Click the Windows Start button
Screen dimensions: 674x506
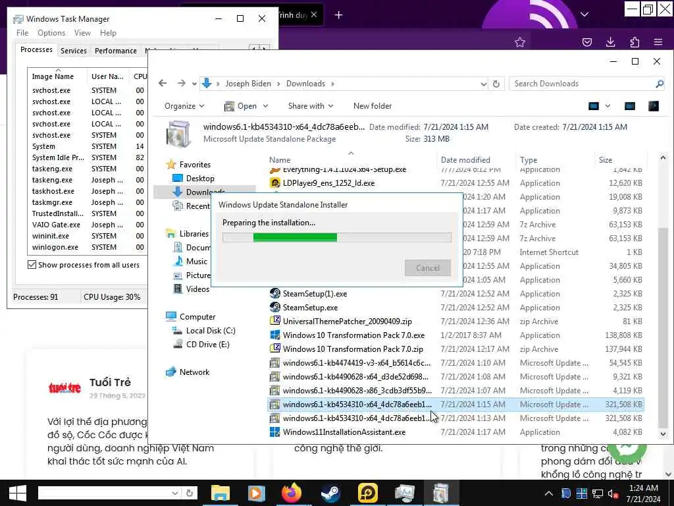coord(17,493)
